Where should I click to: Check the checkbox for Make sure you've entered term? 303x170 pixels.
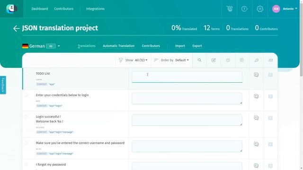click(x=26, y=143)
